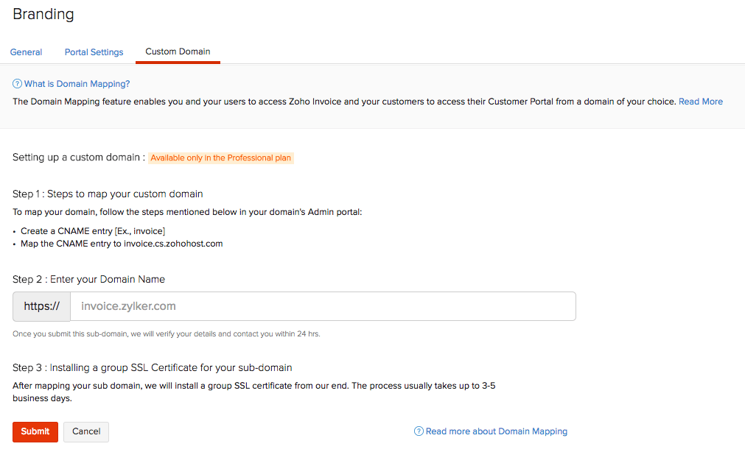Cancel the custom domain setup
Screen dimensions: 745x452
(86, 431)
